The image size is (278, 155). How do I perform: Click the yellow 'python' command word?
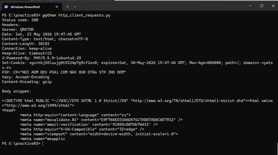(49, 15)
